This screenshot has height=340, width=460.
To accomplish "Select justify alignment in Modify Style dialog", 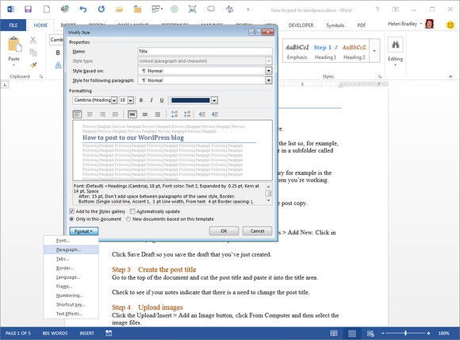I will click(x=115, y=114).
